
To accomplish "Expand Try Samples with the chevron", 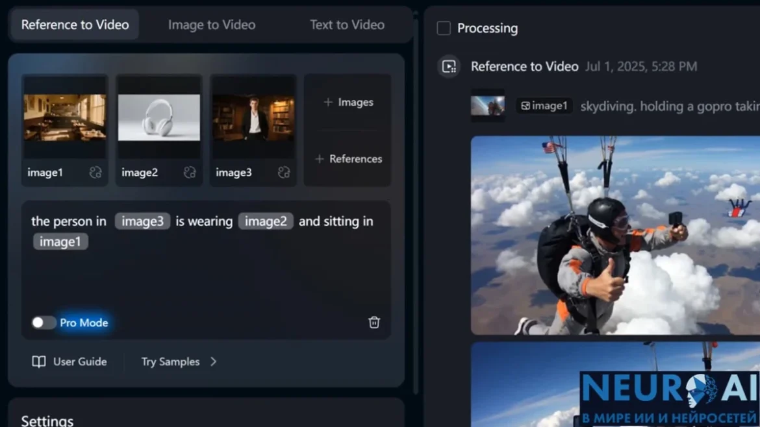I will (213, 361).
